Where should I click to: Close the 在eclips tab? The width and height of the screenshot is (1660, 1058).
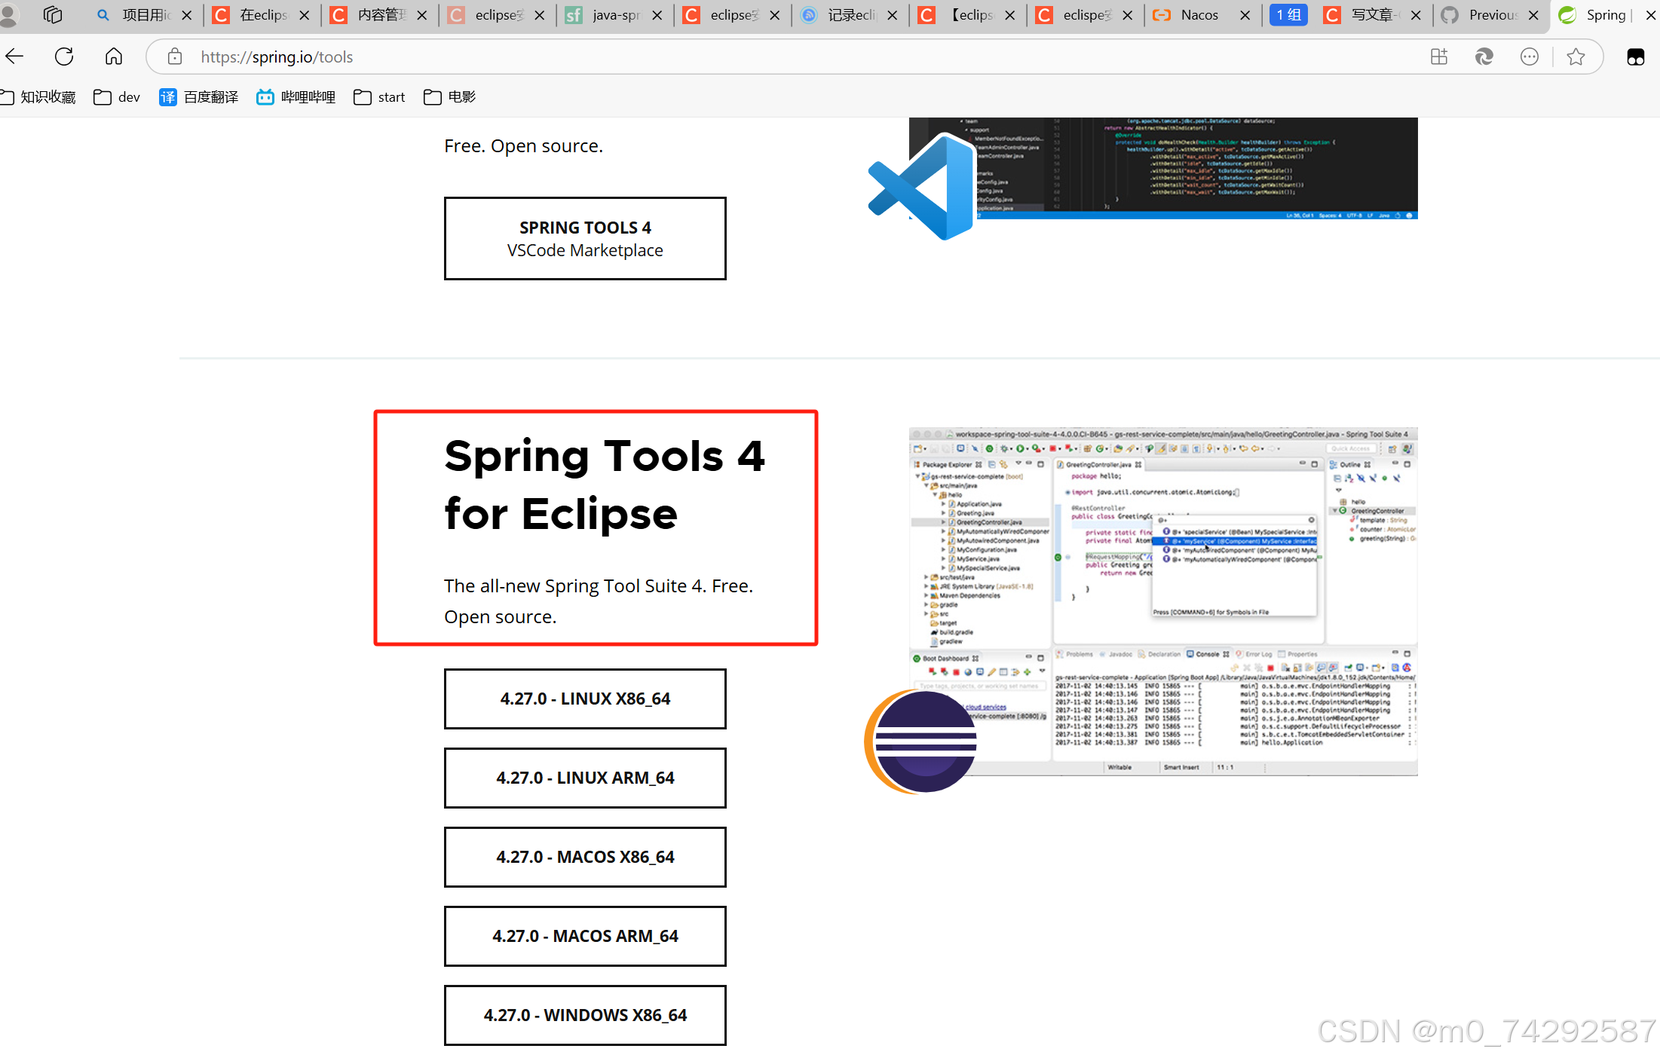coord(305,15)
